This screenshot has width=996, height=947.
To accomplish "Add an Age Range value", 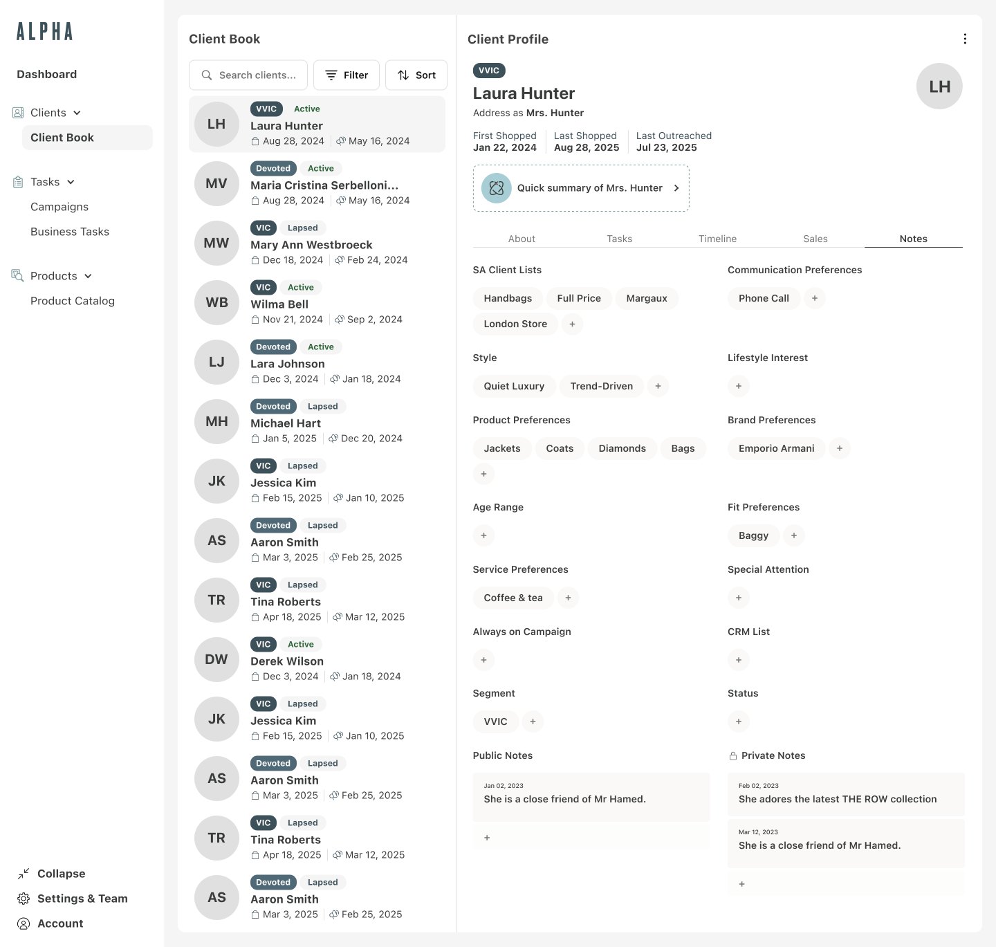I will click(483, 535).
